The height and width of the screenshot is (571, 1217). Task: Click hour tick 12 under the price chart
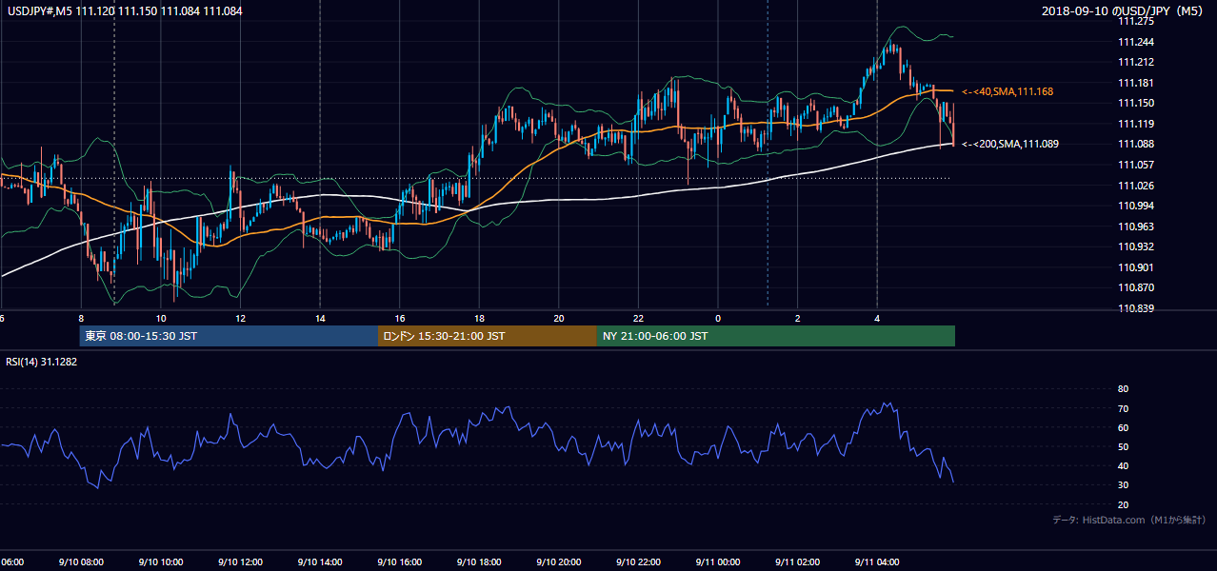pyautogui.click(x=240, y=319)
